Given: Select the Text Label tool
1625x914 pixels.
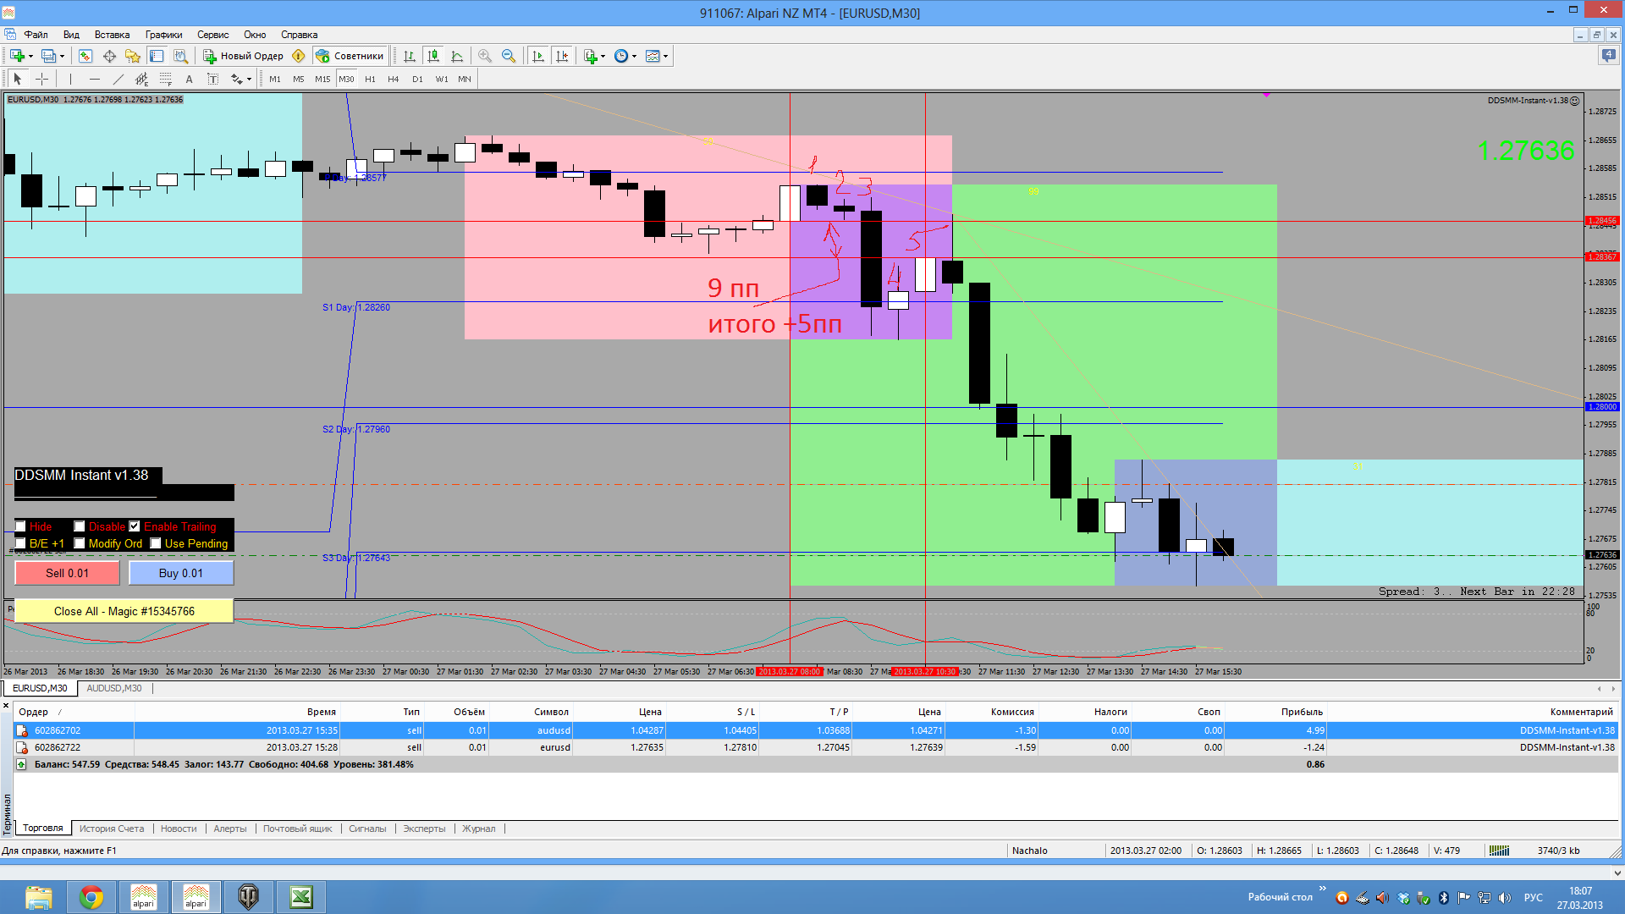Looking at the screenshot, I should click(x=212, y=79).
